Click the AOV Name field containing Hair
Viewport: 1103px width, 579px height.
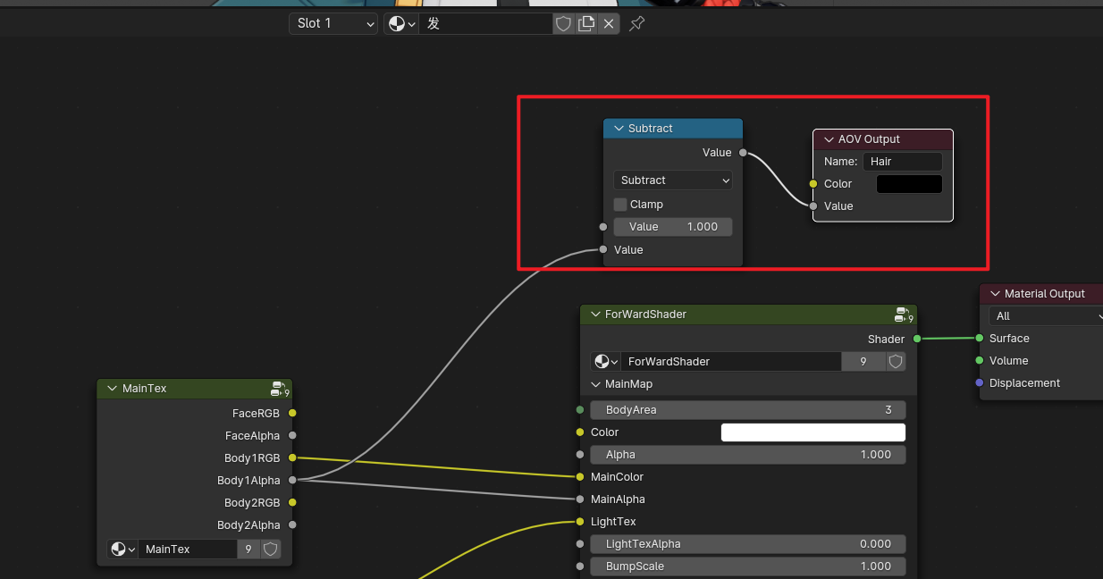902,162
